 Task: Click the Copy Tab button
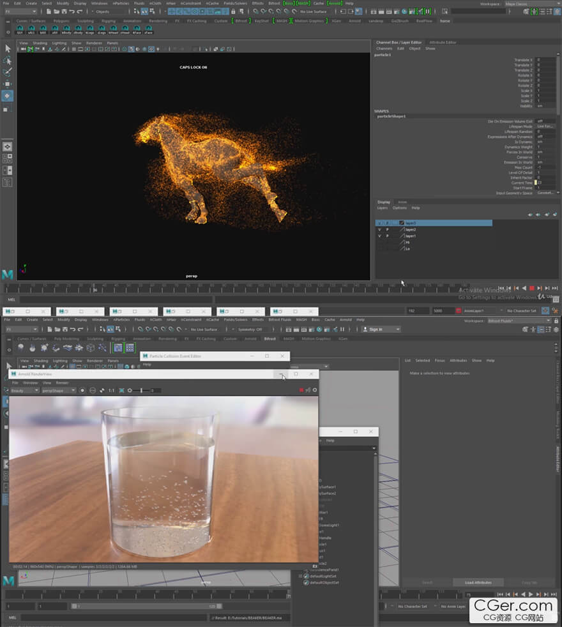529,582
